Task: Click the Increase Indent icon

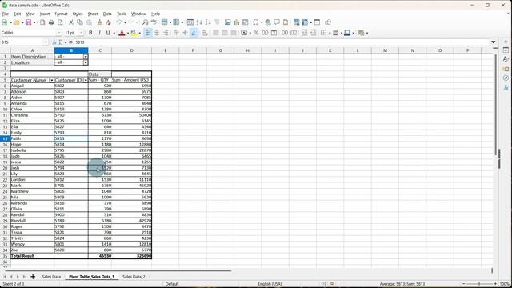Action: click(304, 33)
